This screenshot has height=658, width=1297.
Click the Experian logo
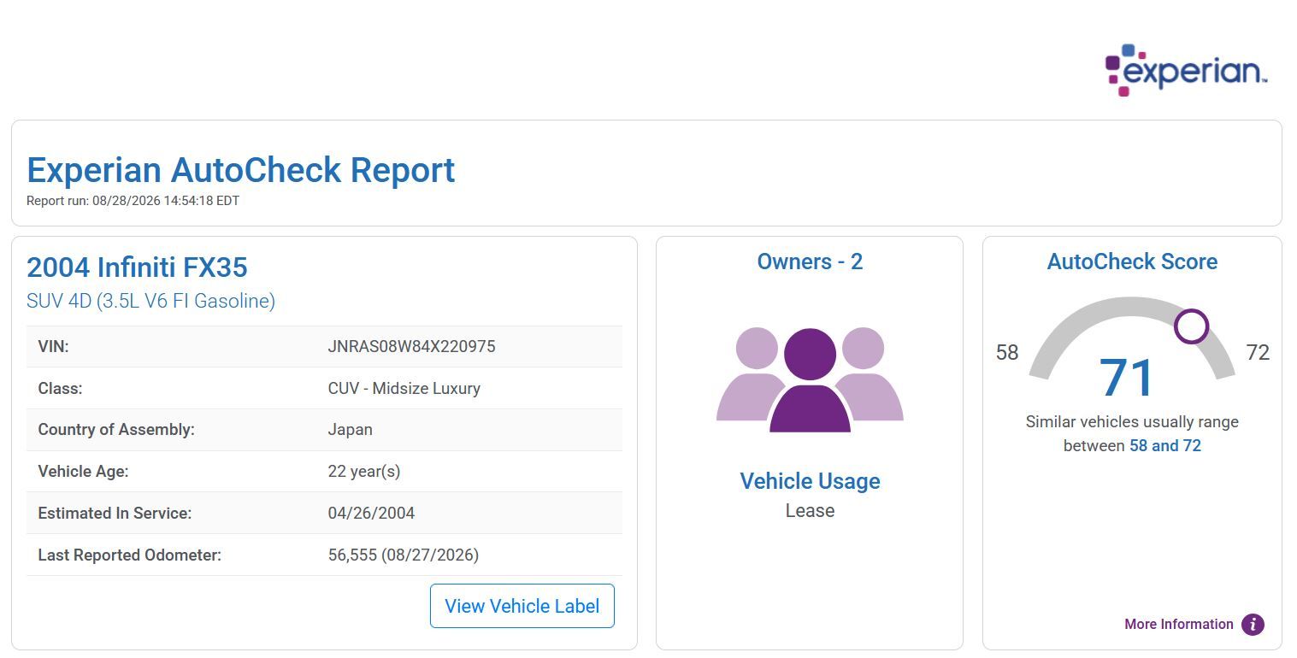1186,70
